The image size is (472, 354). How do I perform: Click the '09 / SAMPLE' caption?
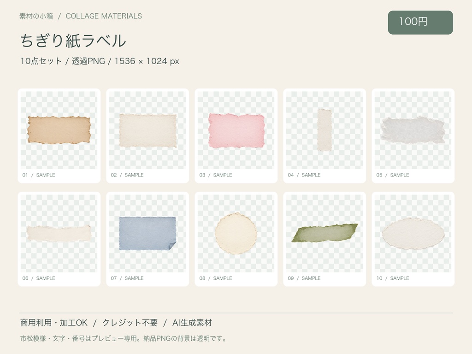[x=304, y=278]
